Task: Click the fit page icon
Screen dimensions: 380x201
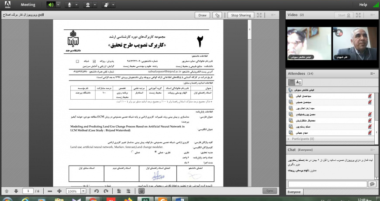Action: click(x=119, y=191)
